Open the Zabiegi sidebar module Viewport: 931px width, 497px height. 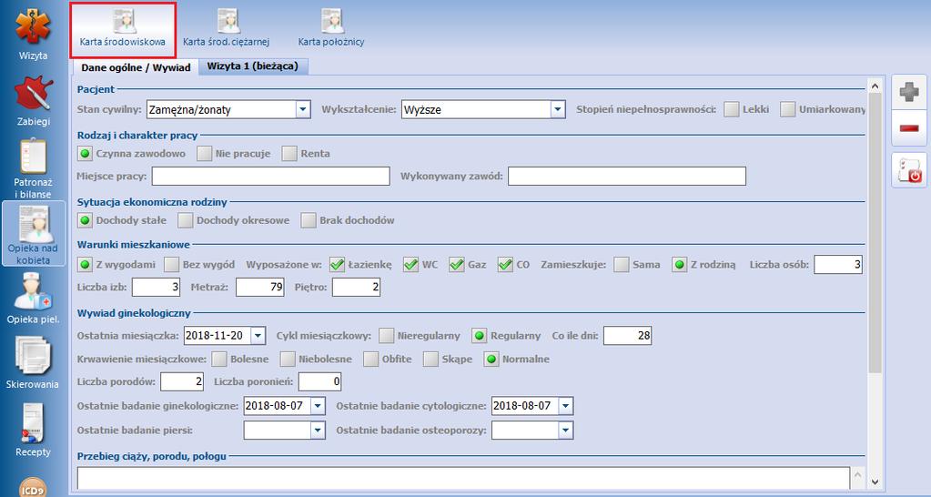[34, 100]
